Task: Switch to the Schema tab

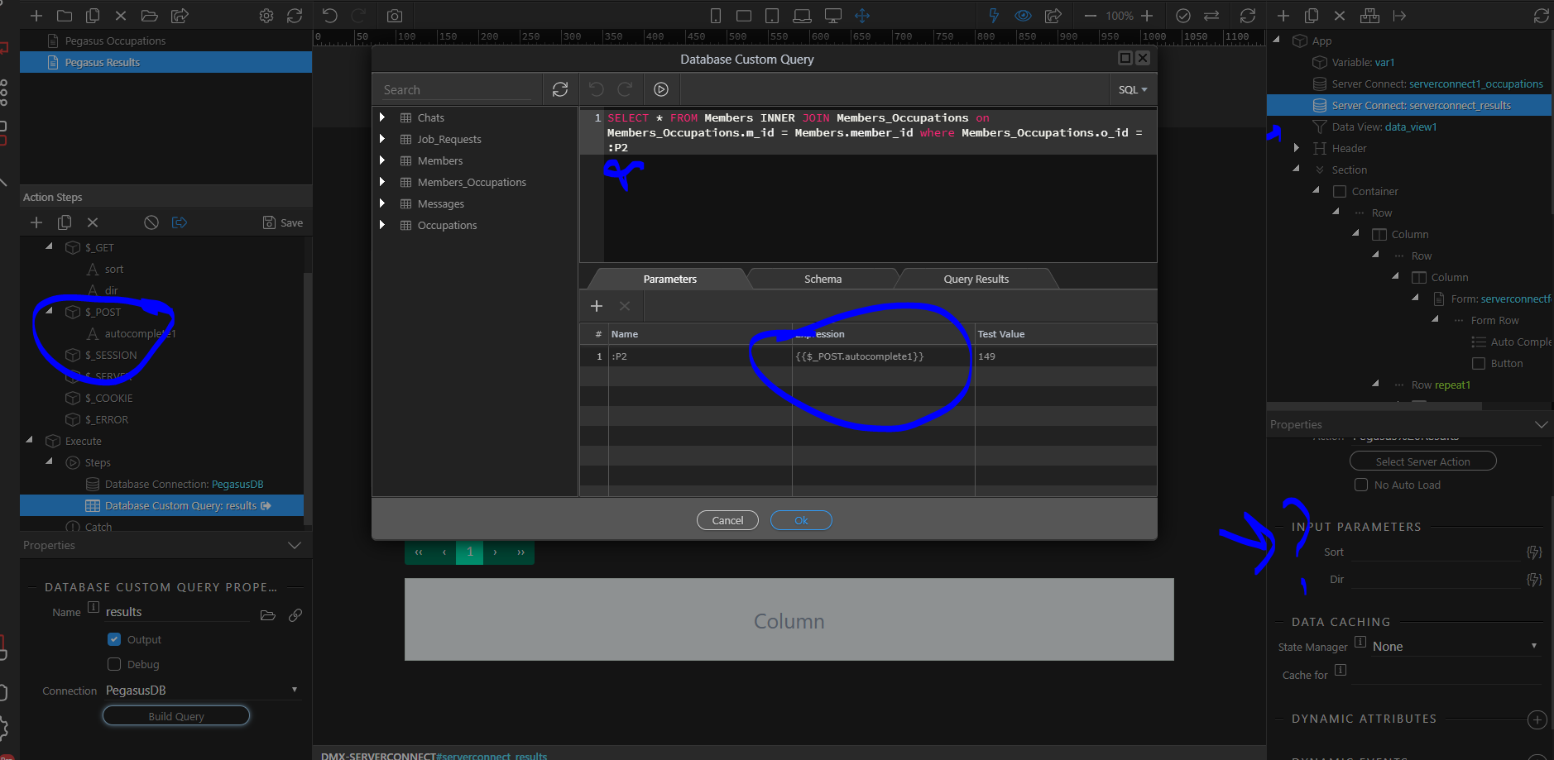Action: point(823,280)
